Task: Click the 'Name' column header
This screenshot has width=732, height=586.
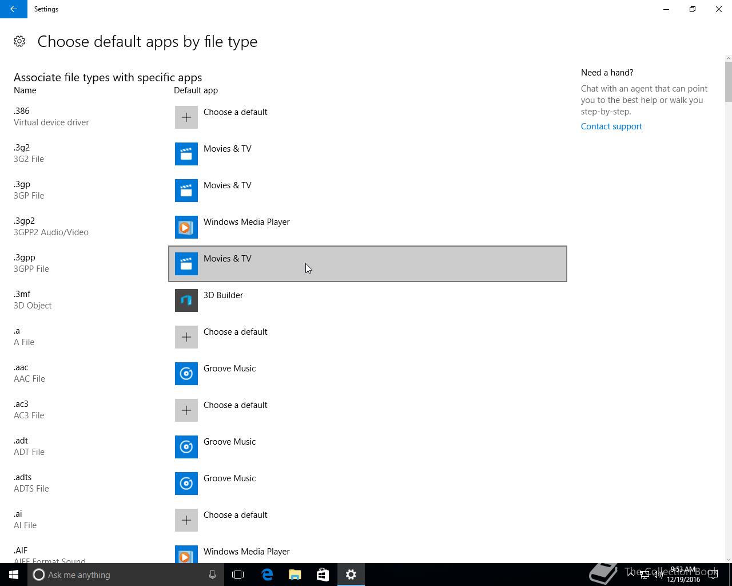Action: (25, 90)
